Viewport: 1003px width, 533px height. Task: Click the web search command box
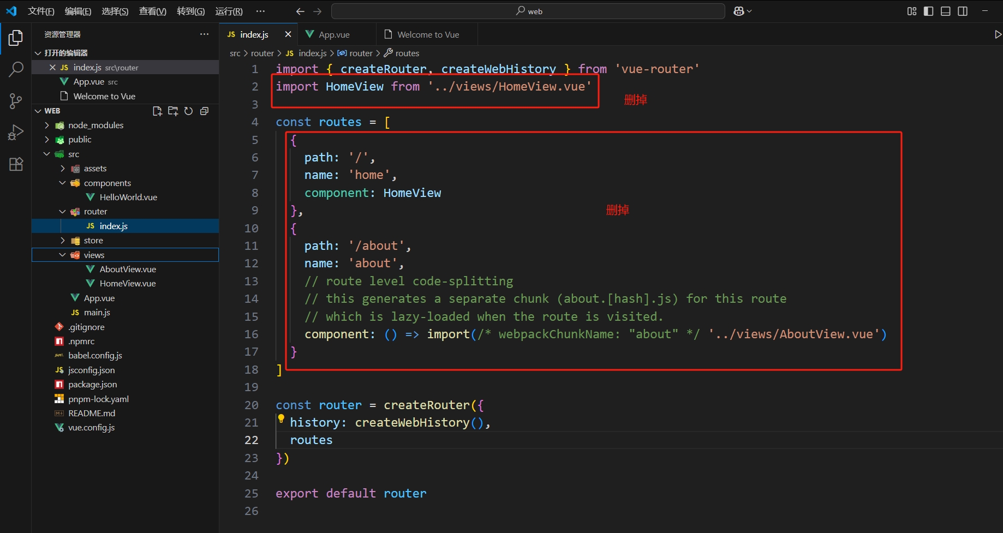(528, 11)
